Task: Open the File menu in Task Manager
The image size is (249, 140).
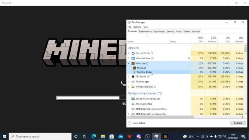Action: tap(129, 27)
